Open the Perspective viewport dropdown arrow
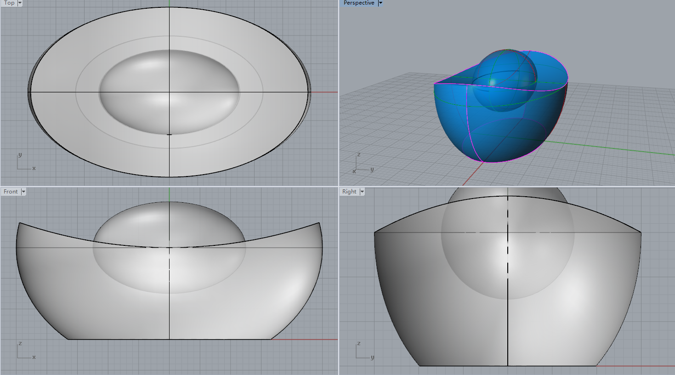675x375 pixels. 380,3
